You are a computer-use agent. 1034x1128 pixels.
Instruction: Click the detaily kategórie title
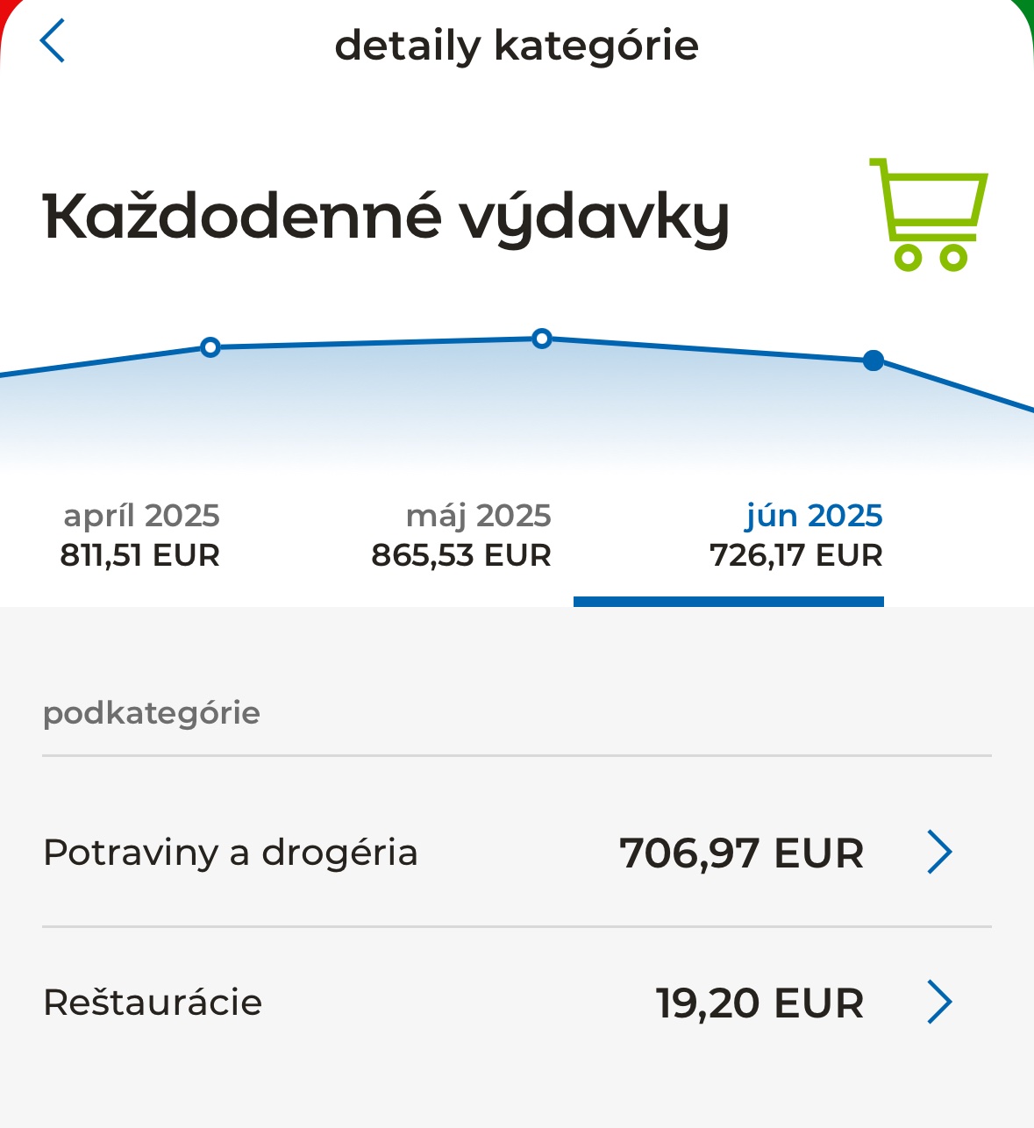point(517,46)
